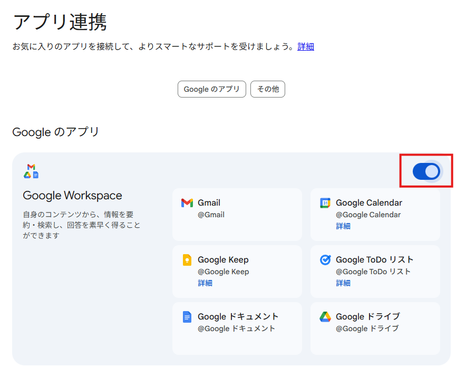Image resolution: width=466 pixels, height=377 pixels.
Task: Click the Google ToDo リスト checkmark icon
Action: pos(326,259)
